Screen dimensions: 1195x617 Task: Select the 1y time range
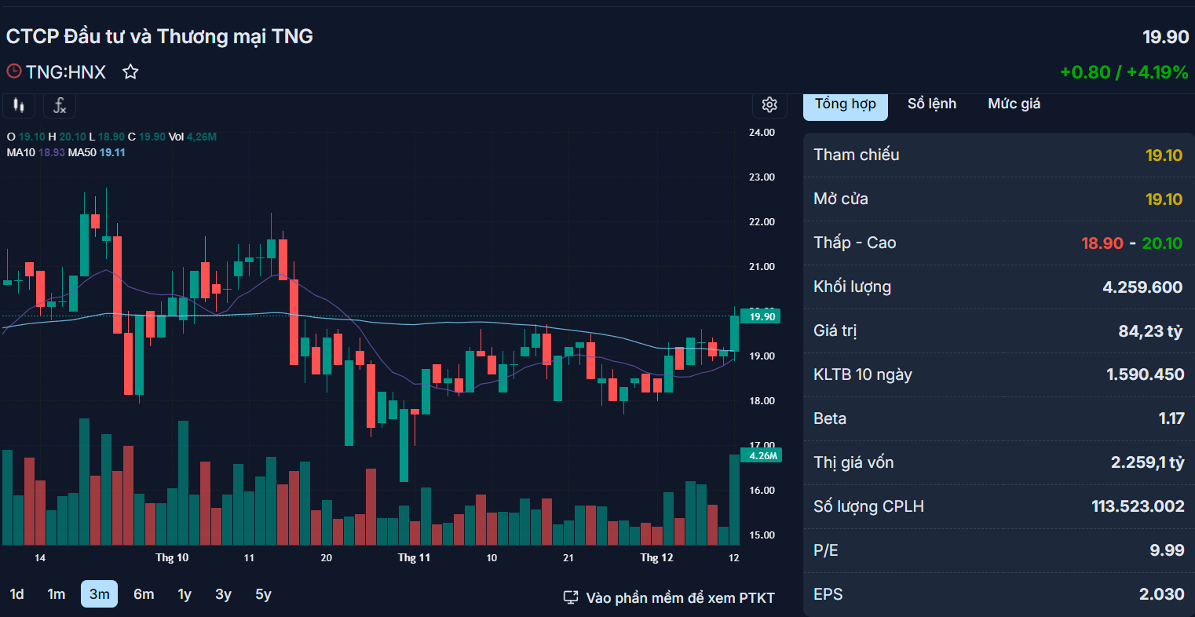pyautogui.click(x=185, y=594)
